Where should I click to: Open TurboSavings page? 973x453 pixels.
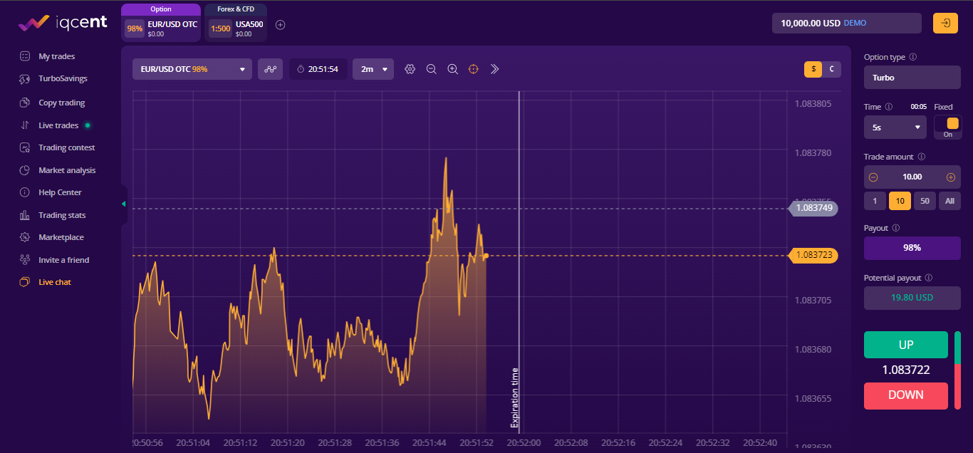tap(63, 78)
